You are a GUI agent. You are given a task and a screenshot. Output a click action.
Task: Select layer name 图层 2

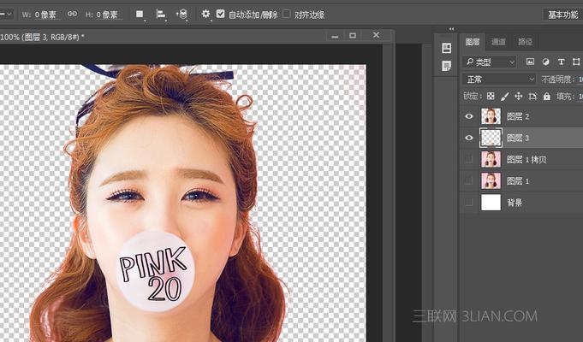pyautogui.click(x=518, y=116)
